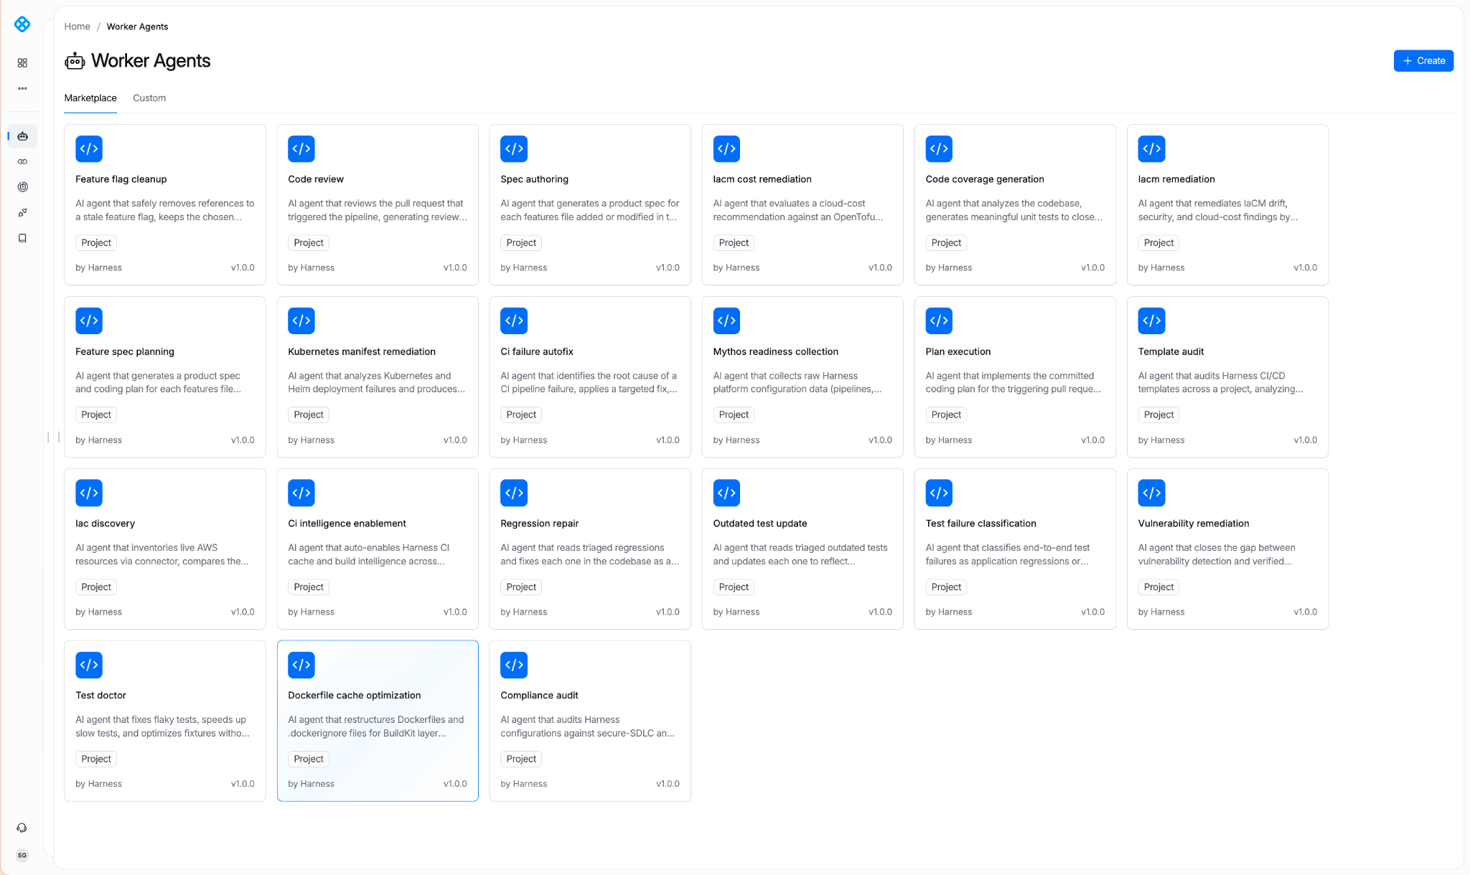Click the Regression repair code icon
This screenshot has width=1470, height=875.
[514, 493]
